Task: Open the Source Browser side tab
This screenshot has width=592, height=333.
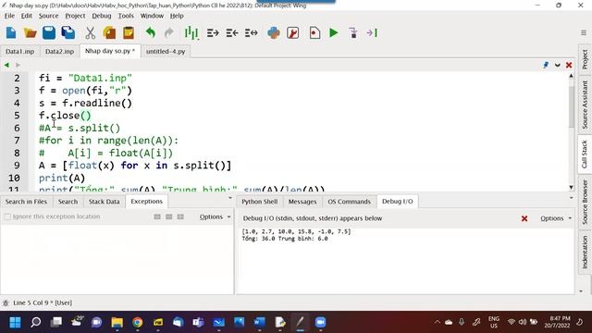Action: 585,202
